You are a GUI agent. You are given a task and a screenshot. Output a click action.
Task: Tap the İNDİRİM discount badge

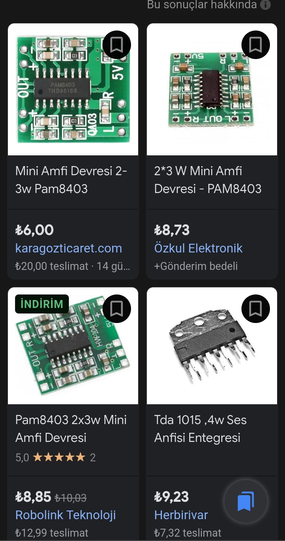42,304
